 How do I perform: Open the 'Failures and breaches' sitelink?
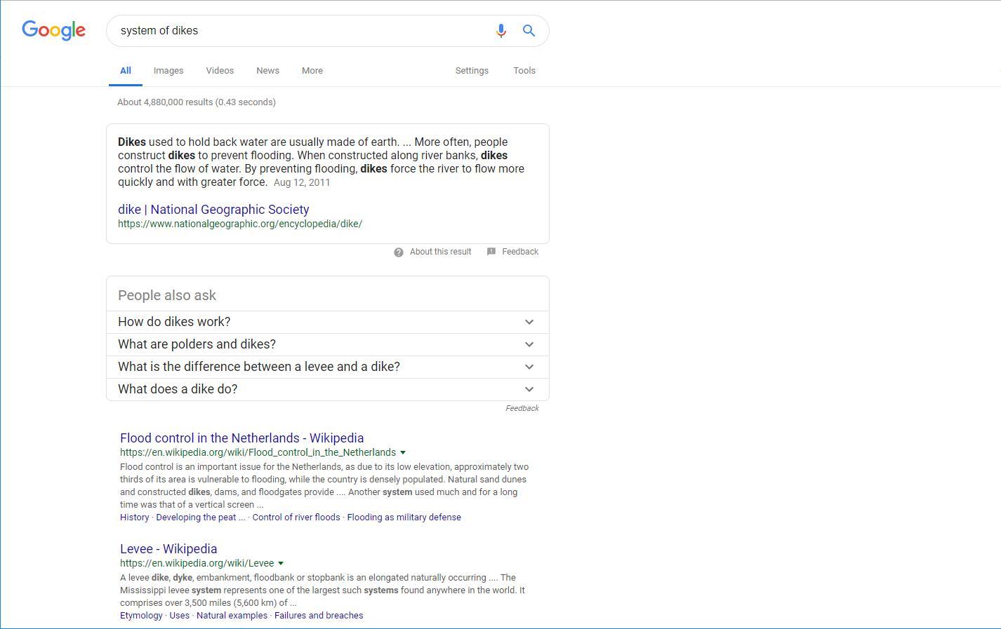click(x=319, y=616)
